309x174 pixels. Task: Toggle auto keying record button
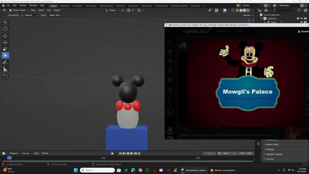(112, 153)
